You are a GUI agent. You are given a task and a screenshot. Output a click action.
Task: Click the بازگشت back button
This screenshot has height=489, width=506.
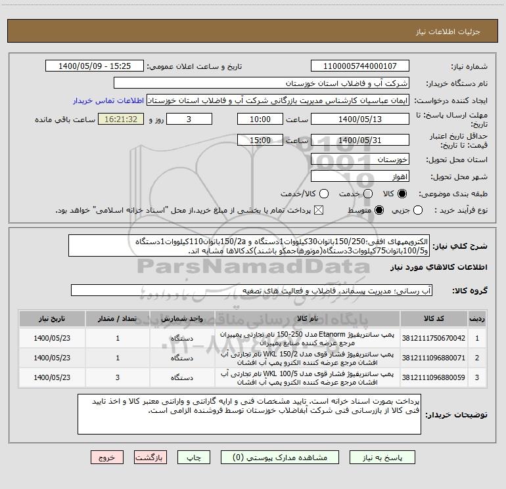[x=150, y=457]
